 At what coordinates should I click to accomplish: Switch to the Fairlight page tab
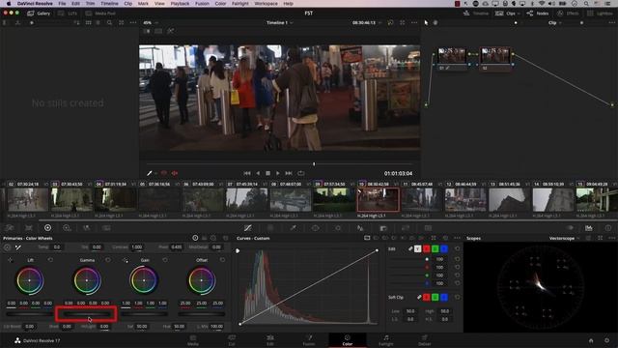click(386, 340)
